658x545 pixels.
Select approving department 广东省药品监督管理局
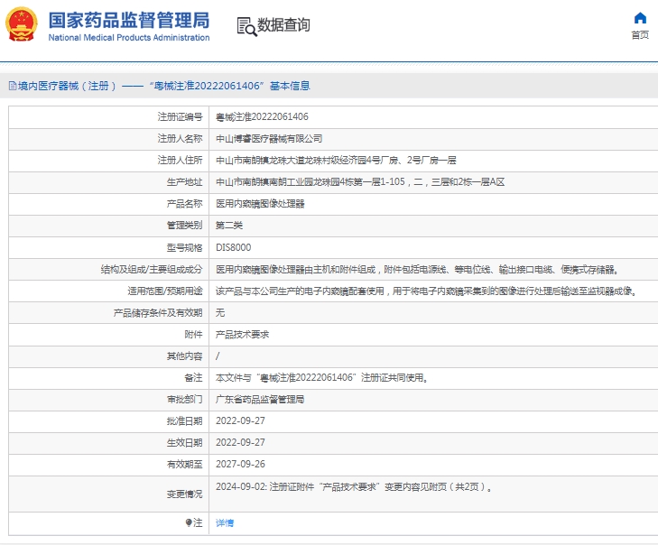click(x=260, y=400)
